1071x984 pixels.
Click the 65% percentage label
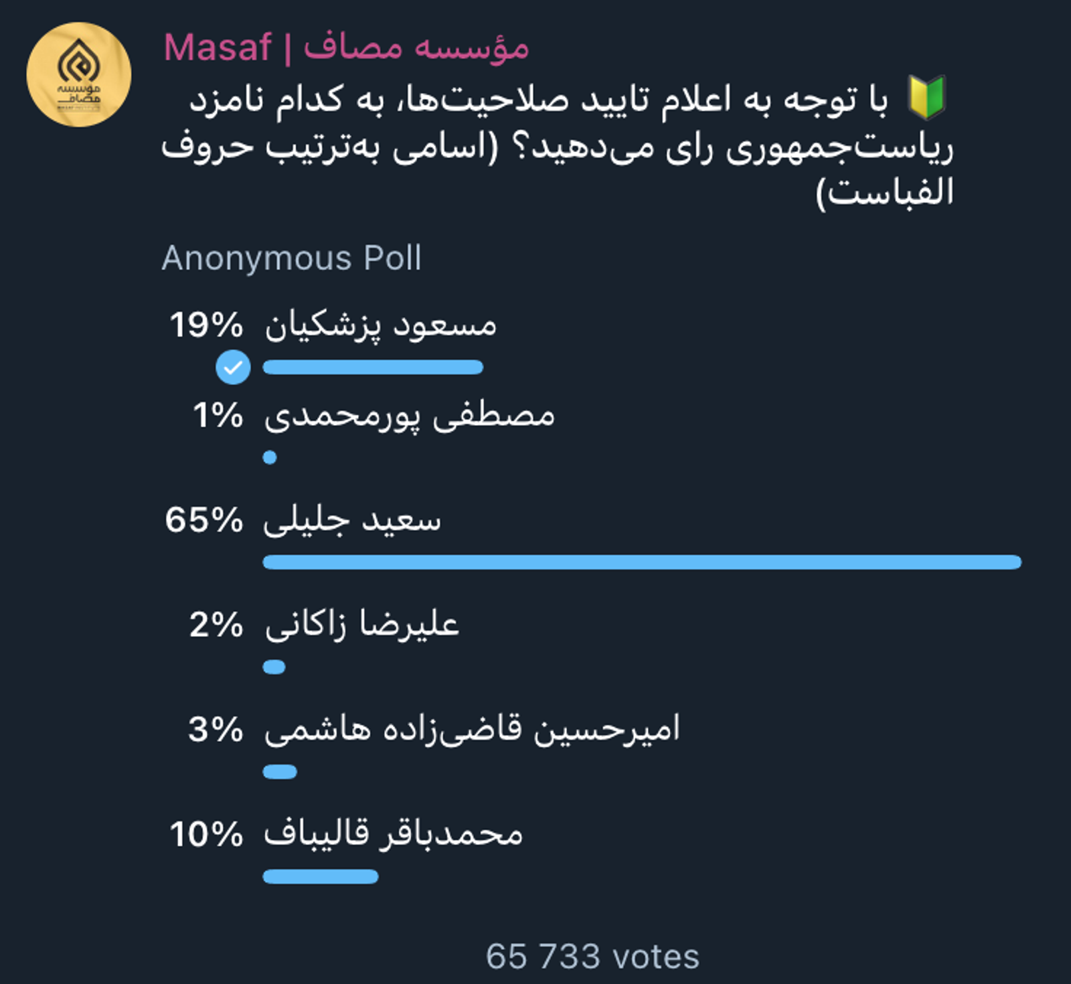click(204, 520)
